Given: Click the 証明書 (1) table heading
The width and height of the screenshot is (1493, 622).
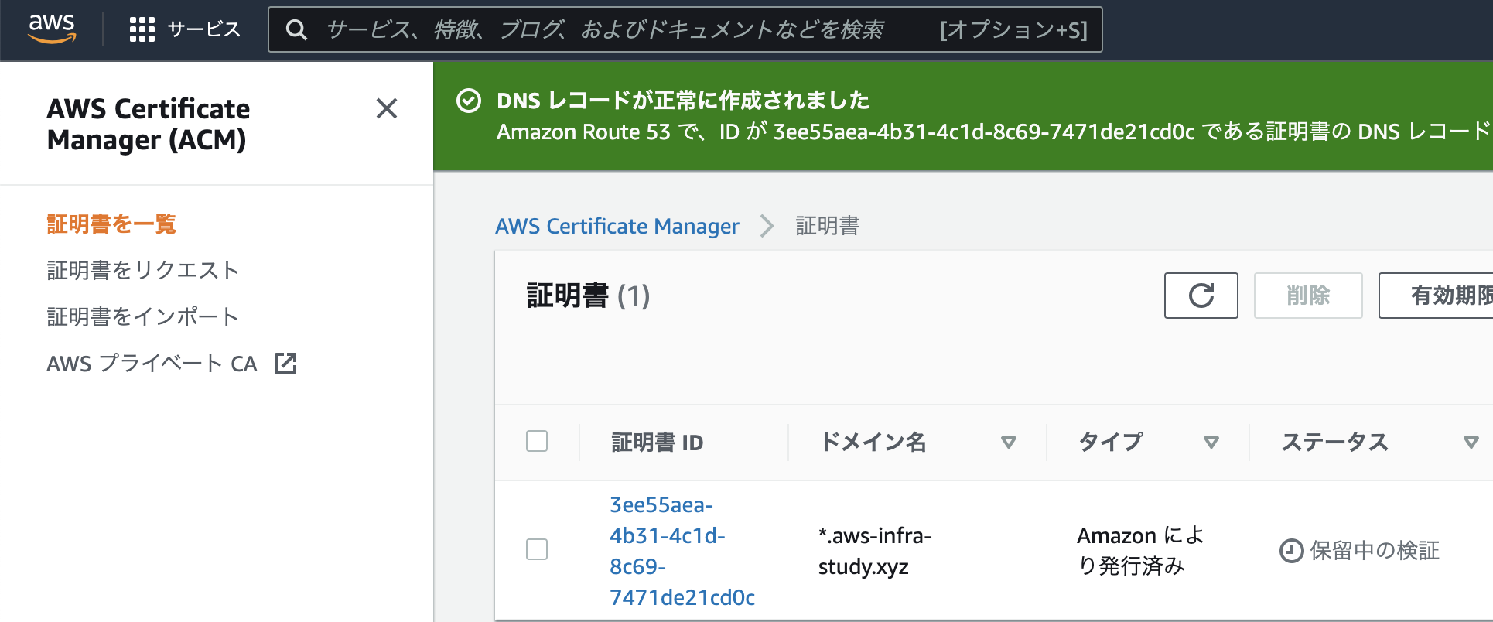Looking at the screenshot, I should (x=588, y=296).
